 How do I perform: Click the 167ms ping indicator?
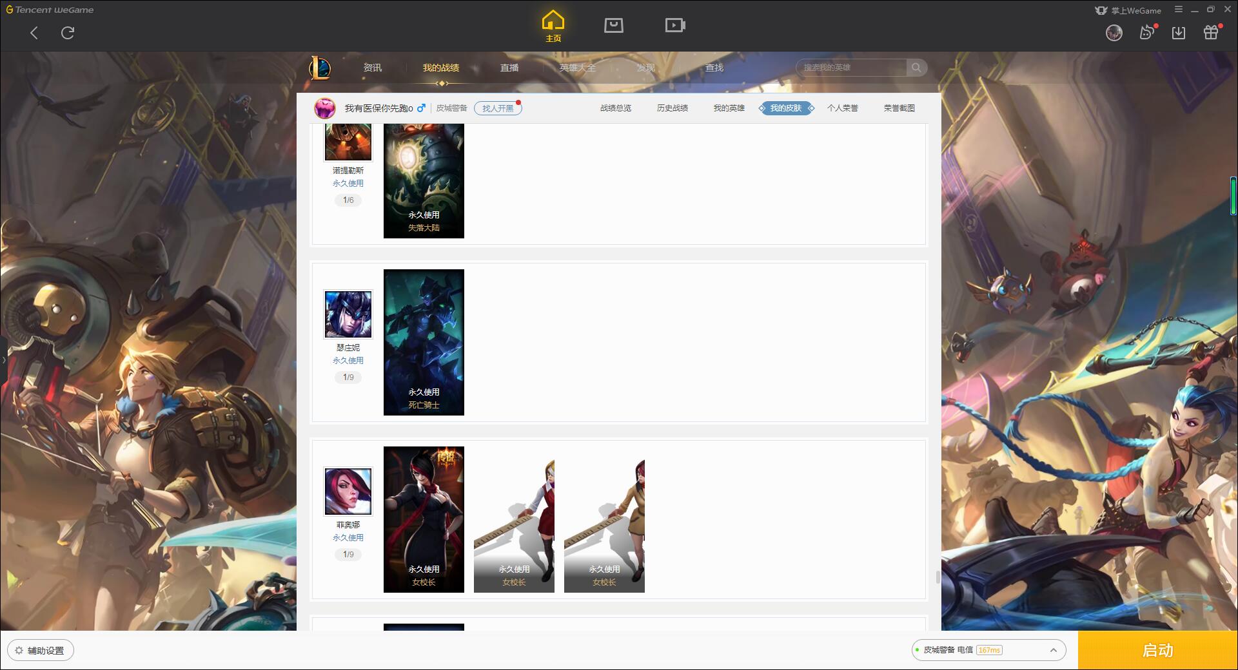click(x=989, y=650)
